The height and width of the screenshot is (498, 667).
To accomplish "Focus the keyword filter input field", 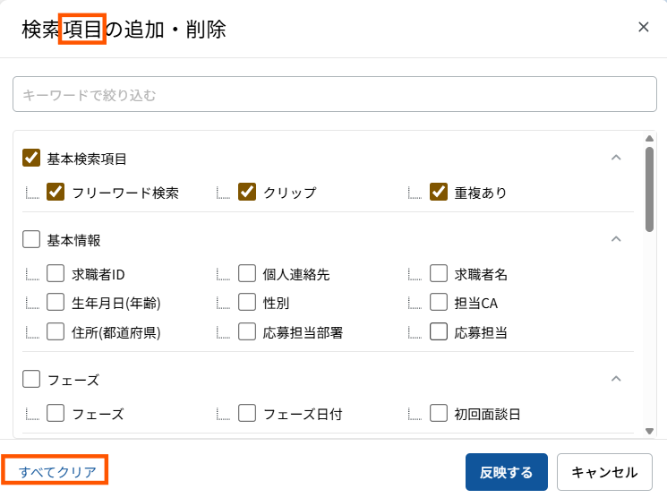I will 335,94.
